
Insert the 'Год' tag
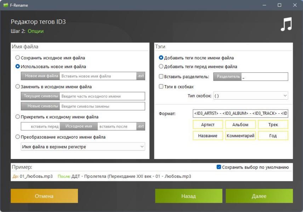(273, 136)
